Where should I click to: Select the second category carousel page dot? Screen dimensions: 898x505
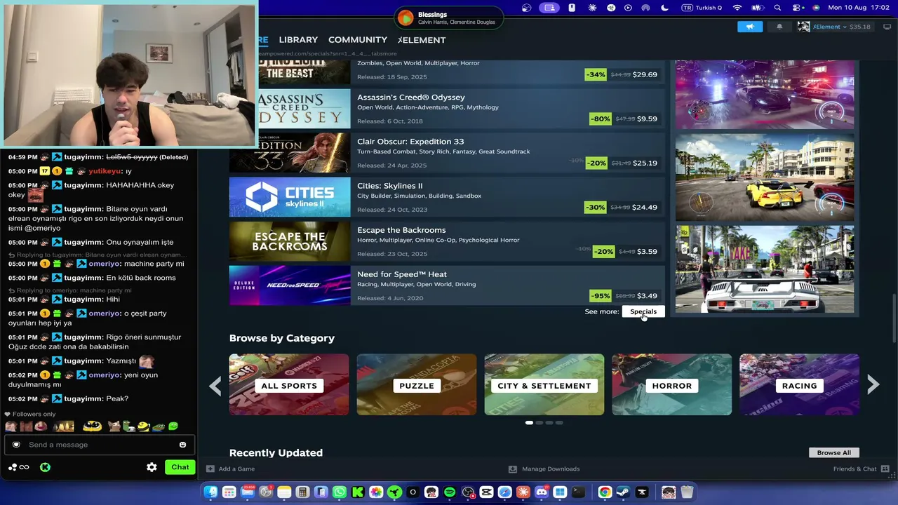(539, 423)
